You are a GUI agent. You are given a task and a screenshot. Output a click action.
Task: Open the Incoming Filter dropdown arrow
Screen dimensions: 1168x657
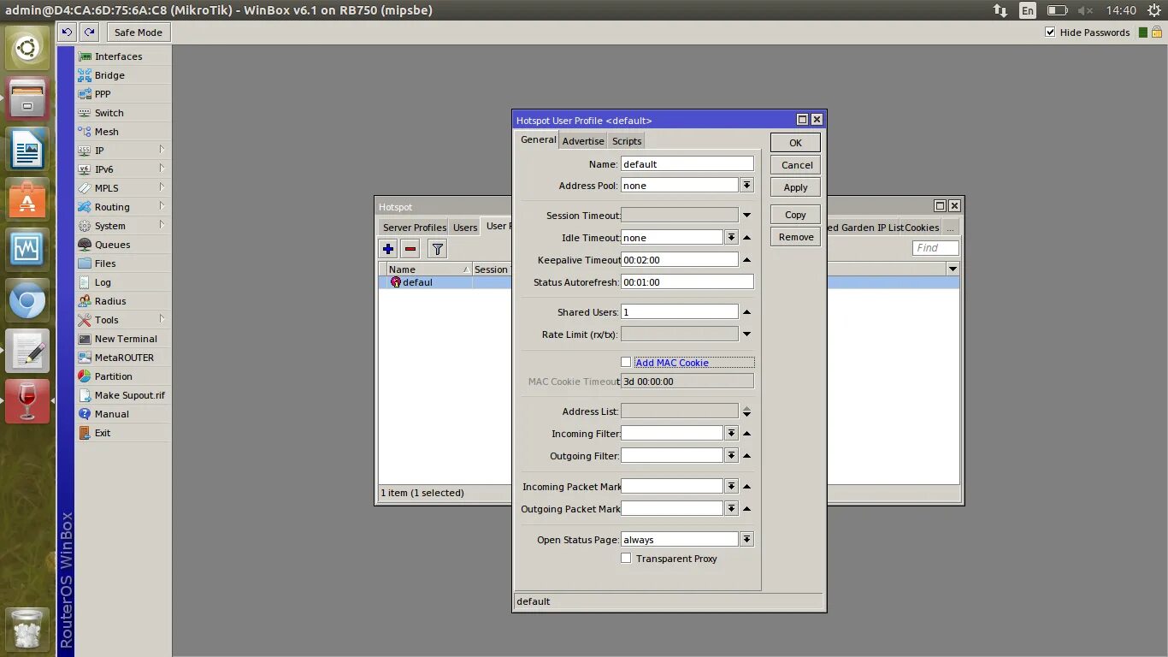click(731, 434)
